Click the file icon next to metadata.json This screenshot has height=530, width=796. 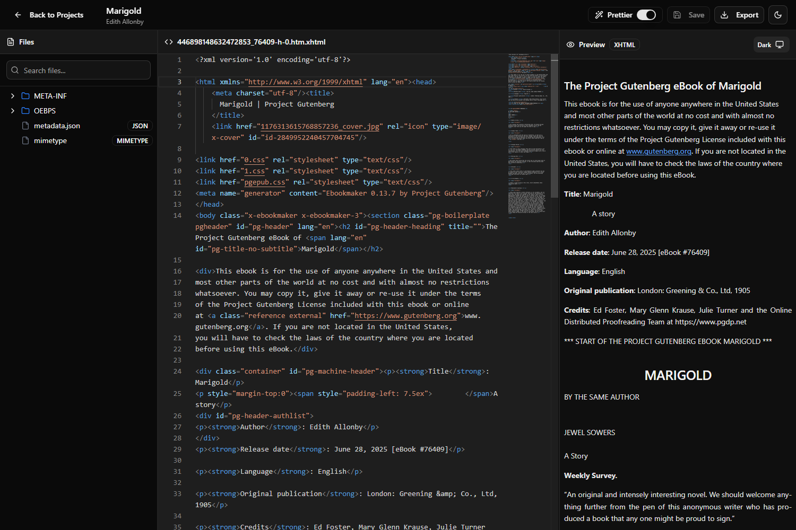click(25, 126)
